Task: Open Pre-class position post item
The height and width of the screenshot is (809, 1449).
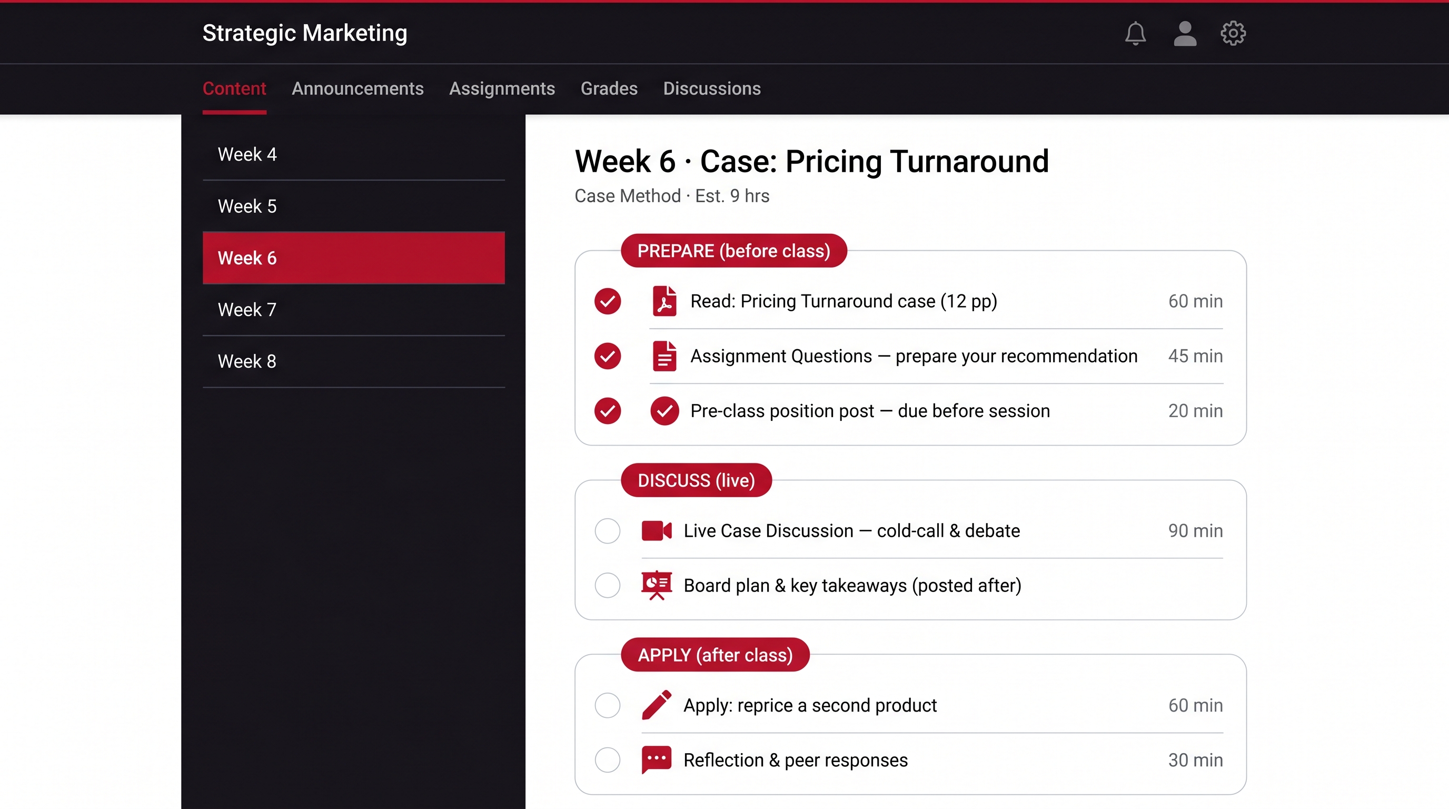Action: click(x=870, y=411)
